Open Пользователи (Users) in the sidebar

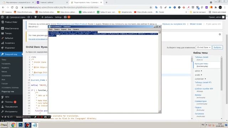click(11, 107)
